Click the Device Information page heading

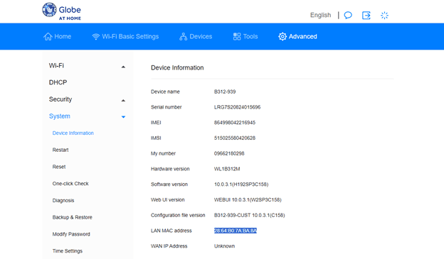pos(177,68)
